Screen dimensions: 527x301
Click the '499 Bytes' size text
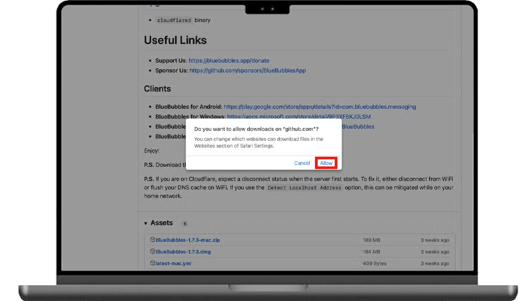click(x=374, y=264)
